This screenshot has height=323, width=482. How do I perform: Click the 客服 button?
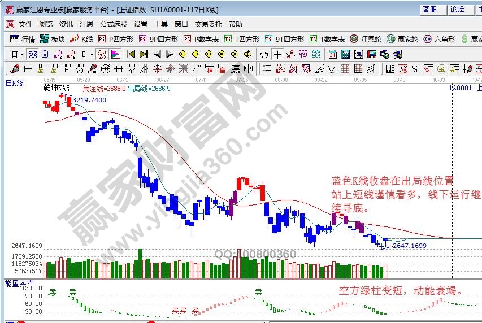(x=429, y=10)
